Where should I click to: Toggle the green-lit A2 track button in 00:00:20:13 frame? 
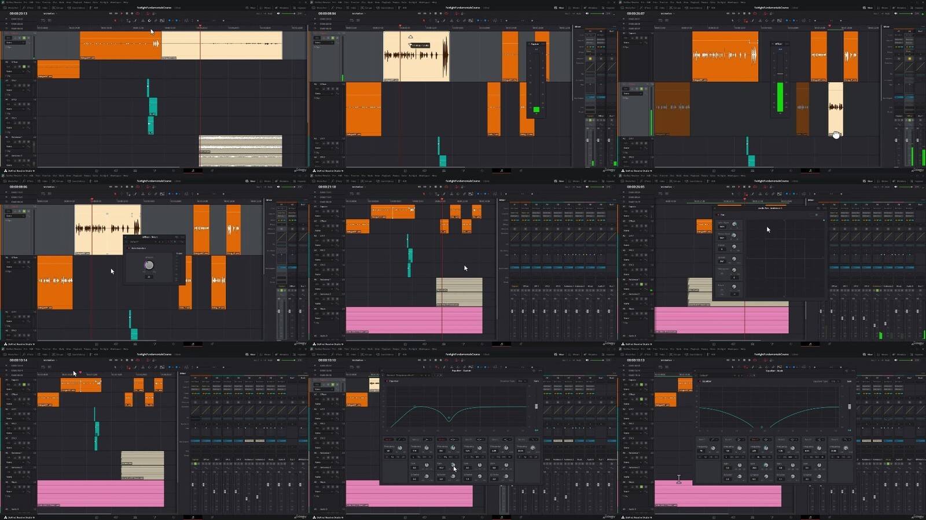coord(24,67)
